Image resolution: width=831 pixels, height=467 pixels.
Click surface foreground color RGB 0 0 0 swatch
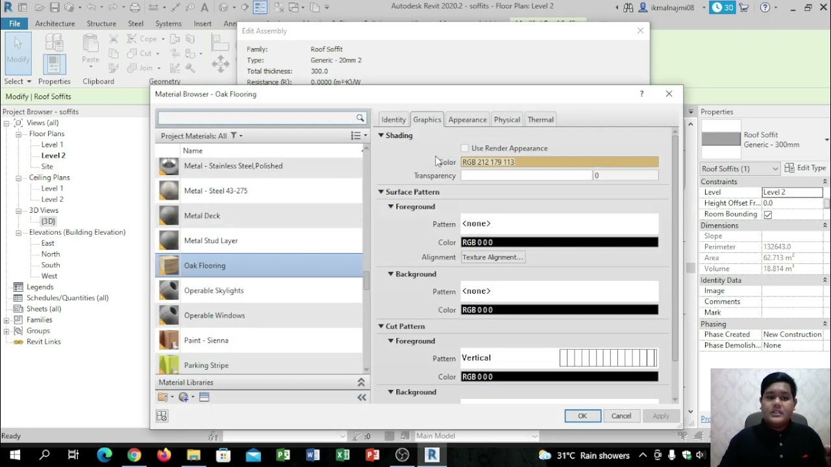pyautogui.click(x=559, y=243)
